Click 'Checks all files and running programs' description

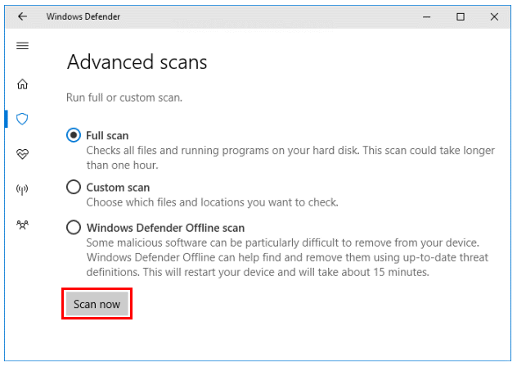point(290,157)
